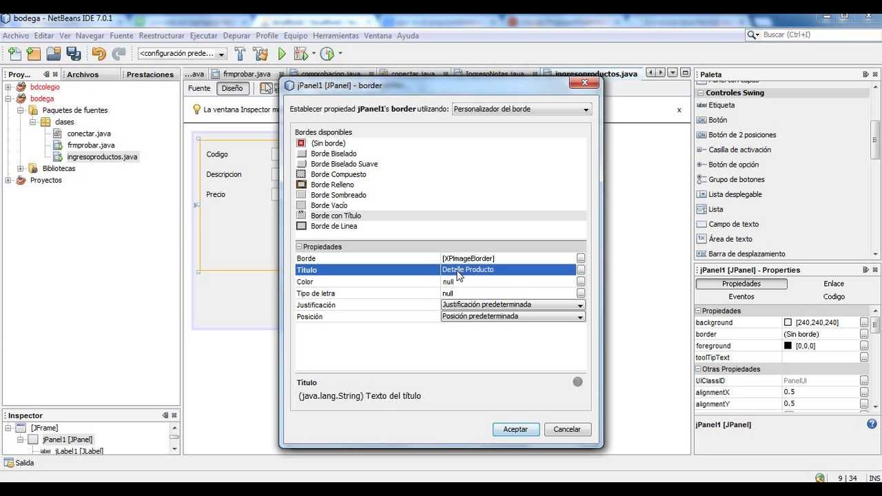Open project configuration dropdown in toolbar
This screenshot has width=882, height=496.
[182, 54]
